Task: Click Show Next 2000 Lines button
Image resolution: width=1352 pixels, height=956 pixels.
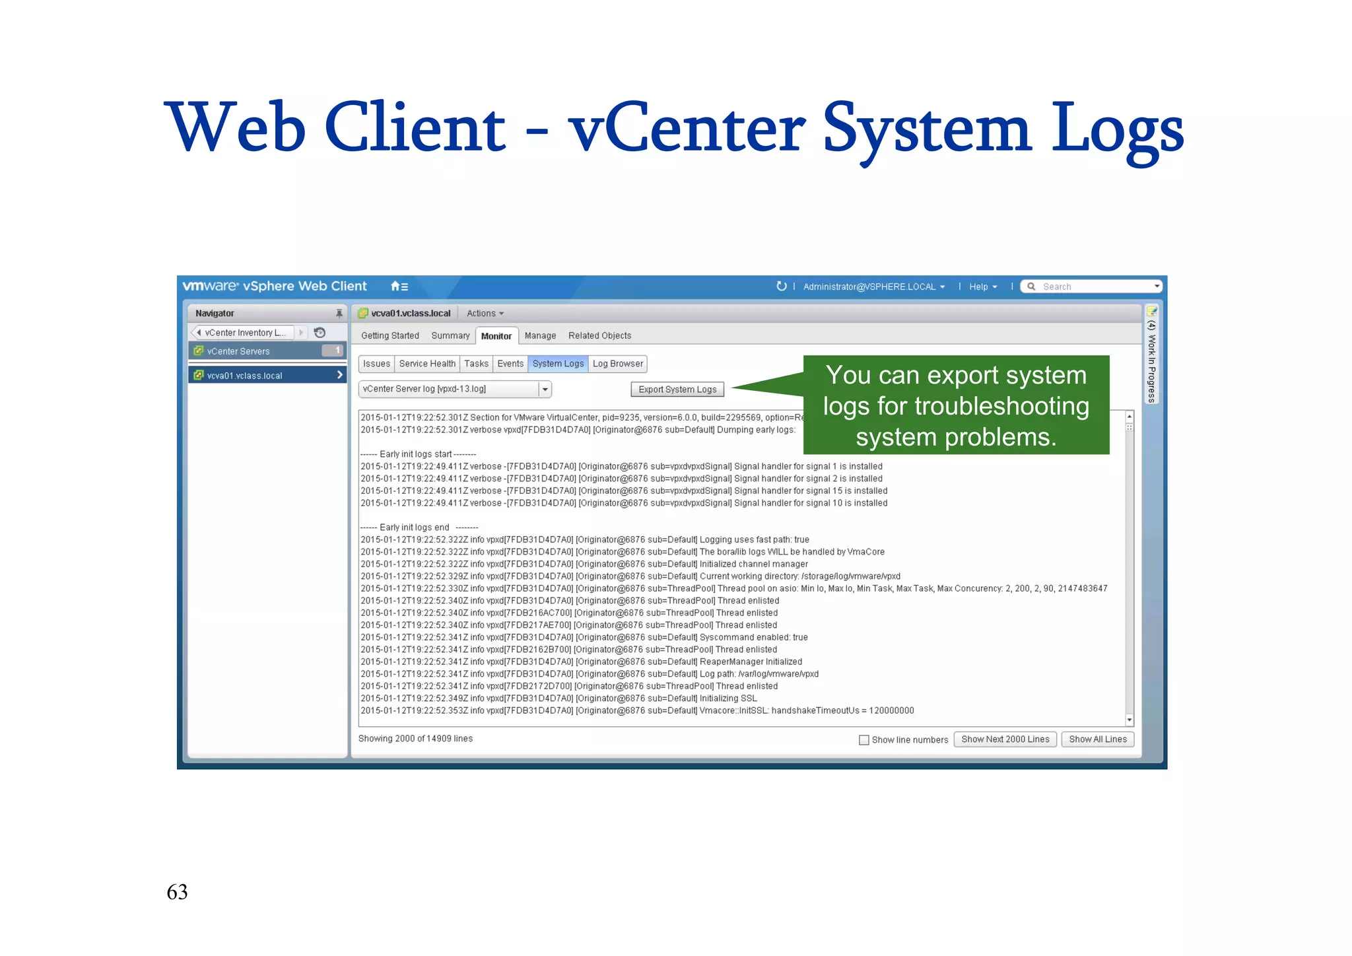Action: (1005, 739)
